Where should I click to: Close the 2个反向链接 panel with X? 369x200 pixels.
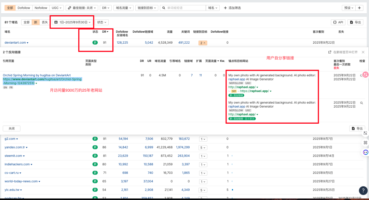363,52
